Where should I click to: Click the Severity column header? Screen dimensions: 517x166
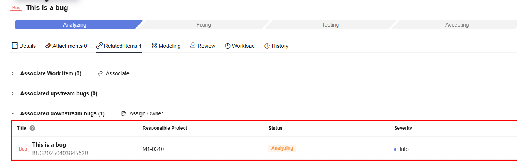click(x=403, y=128)
